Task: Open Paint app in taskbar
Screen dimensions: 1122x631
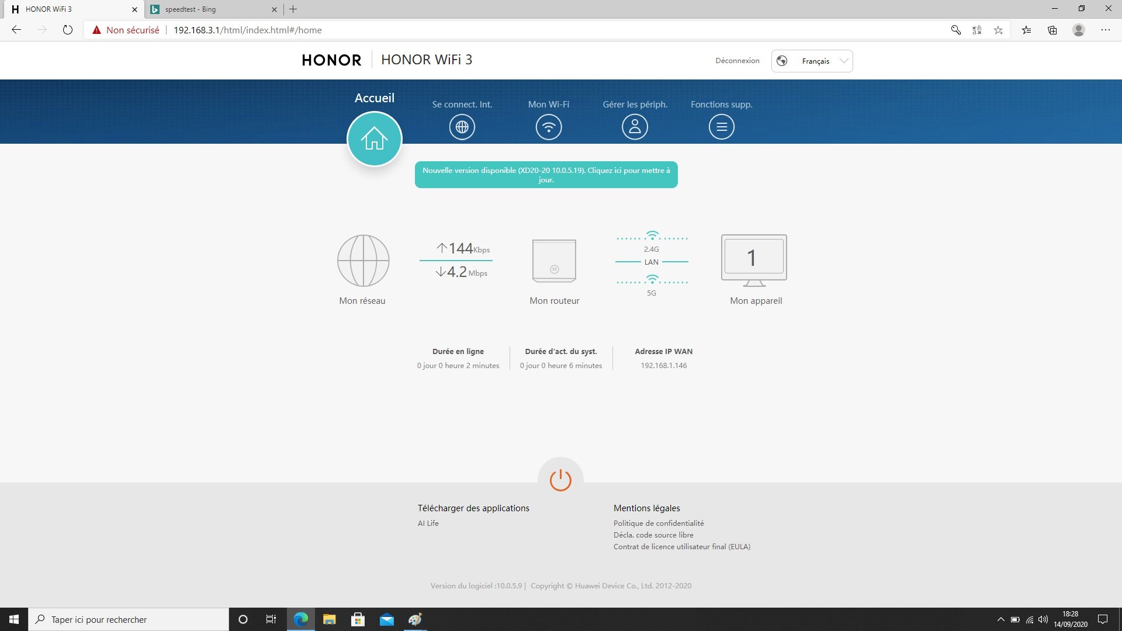Action: (x=415, y=619)
